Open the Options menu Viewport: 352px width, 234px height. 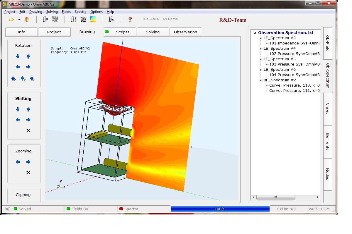[97, 12]
